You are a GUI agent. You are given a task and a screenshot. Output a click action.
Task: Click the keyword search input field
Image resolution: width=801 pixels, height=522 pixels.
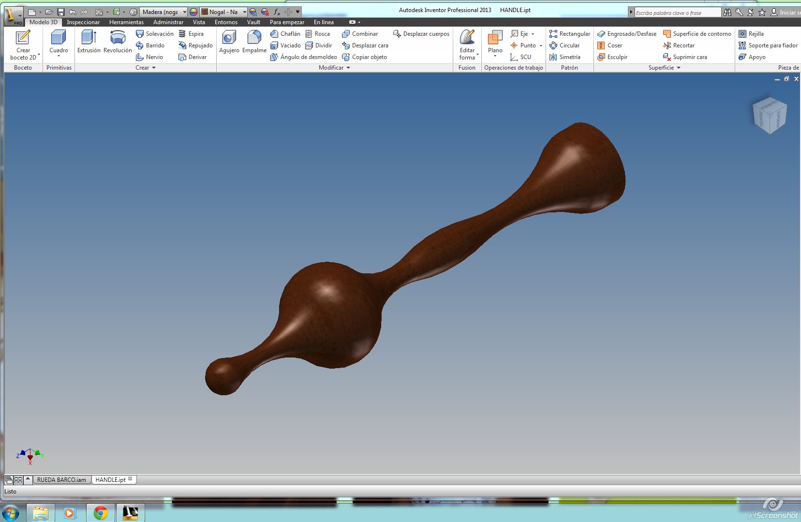677,13
